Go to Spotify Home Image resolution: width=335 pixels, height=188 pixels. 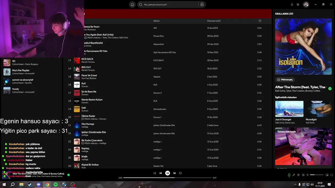[x=132, y=4]
